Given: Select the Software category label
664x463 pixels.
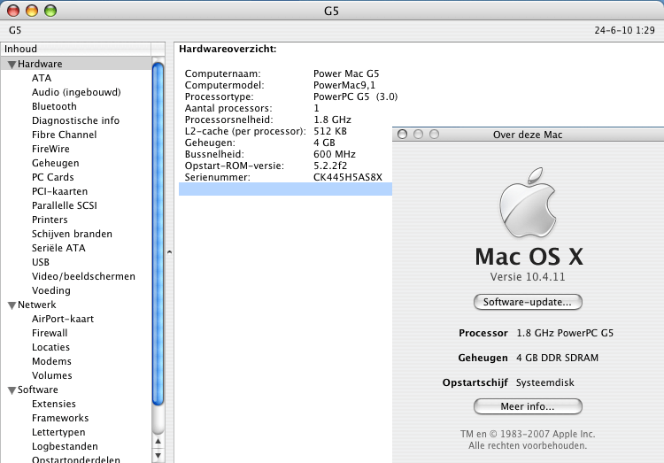Looking at the screenshot, I should point(38,390).
